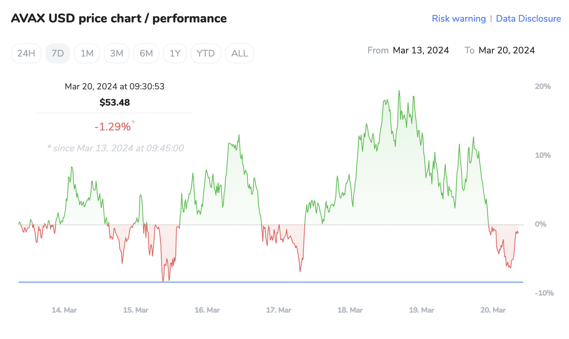Show the 1Y price history

tap(175, 53)
